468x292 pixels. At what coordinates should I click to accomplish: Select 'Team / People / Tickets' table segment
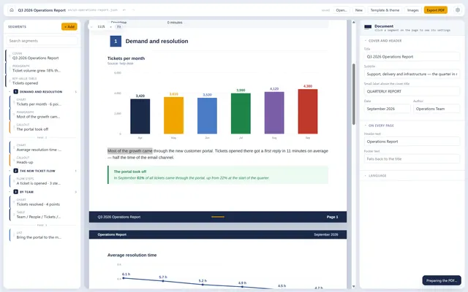pyautogui.click(x=44, y=215)
